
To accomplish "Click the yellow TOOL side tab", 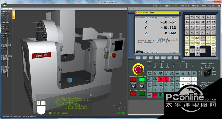I will (14, 15).
